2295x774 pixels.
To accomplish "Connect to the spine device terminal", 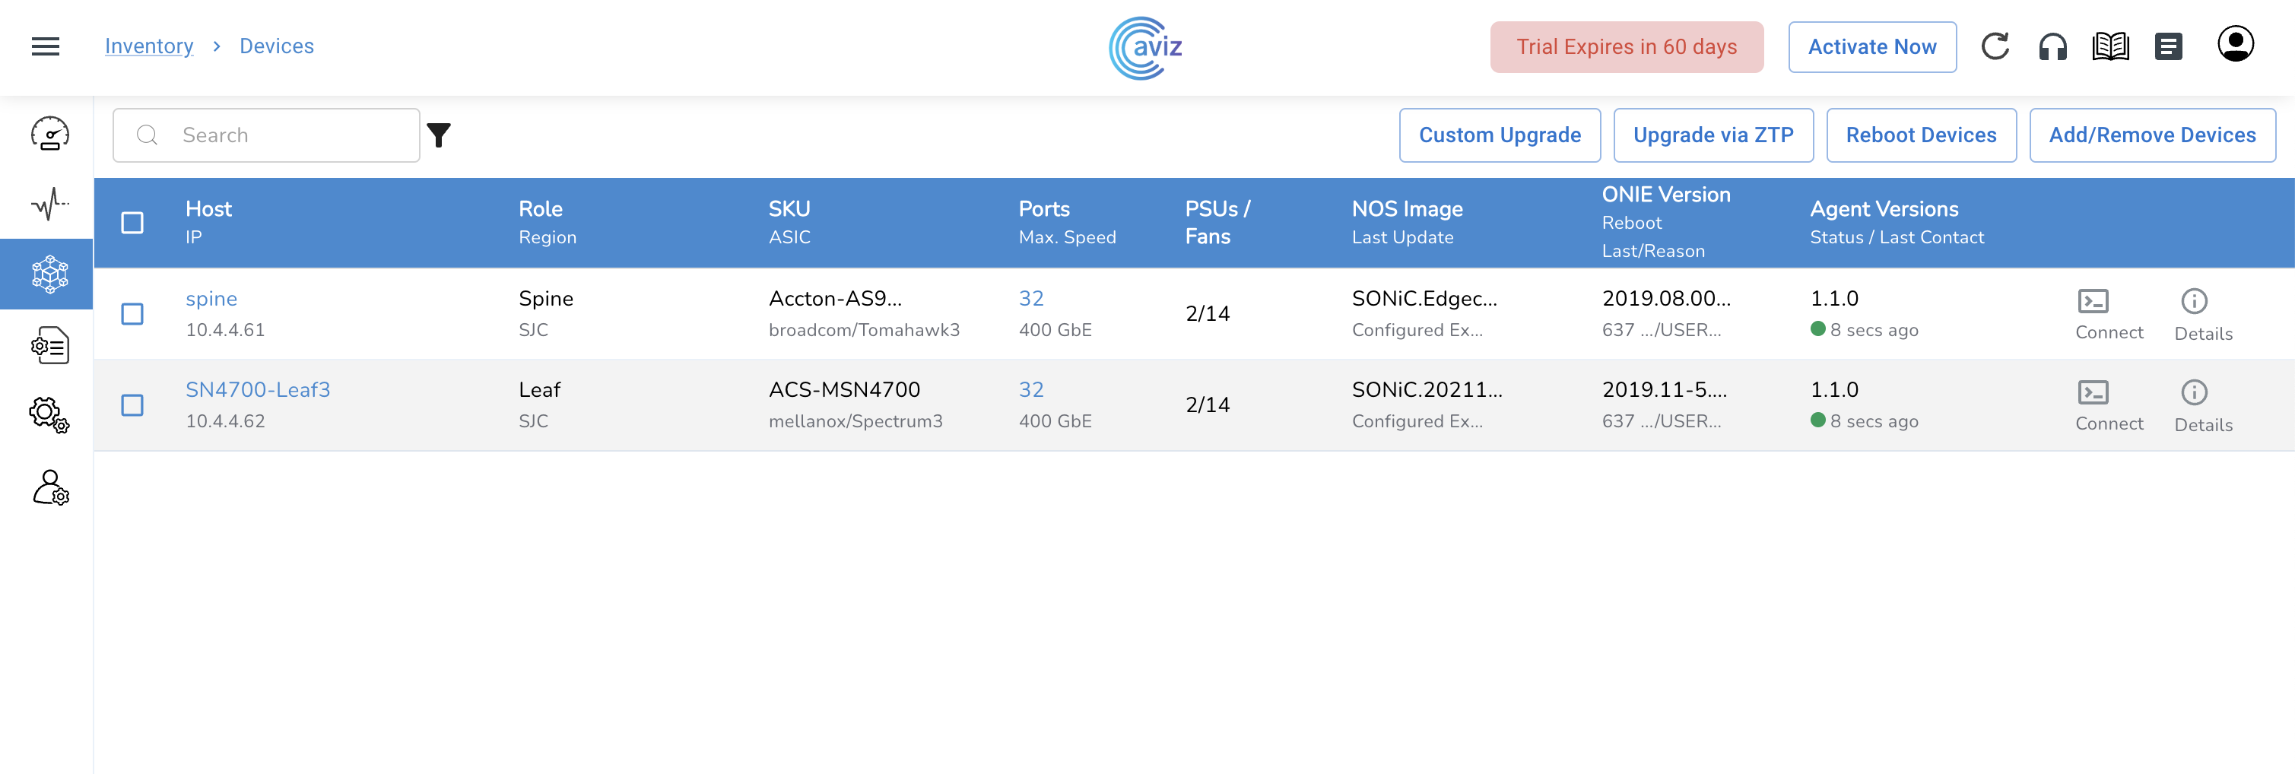I will pyautogui.click(x=2109, y=315).
